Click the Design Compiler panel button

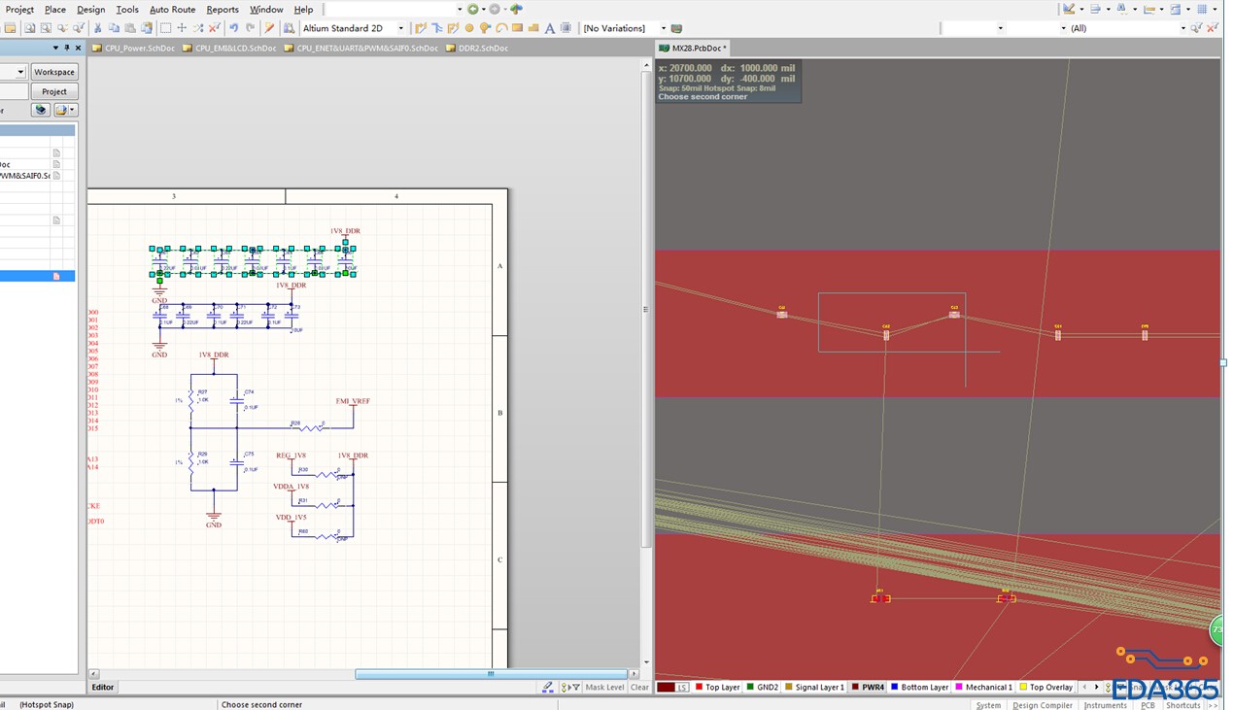pyautogui.click(x=1042, y=705)
